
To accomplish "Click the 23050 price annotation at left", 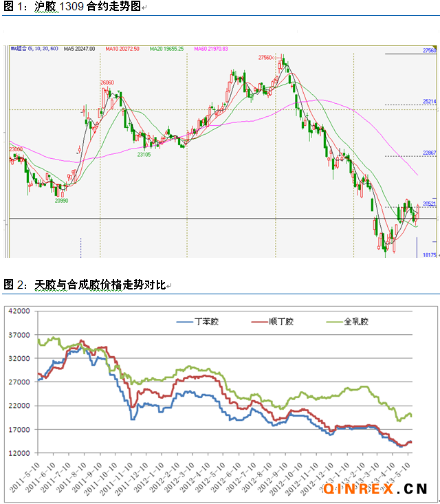I will (x=15, y=149).
